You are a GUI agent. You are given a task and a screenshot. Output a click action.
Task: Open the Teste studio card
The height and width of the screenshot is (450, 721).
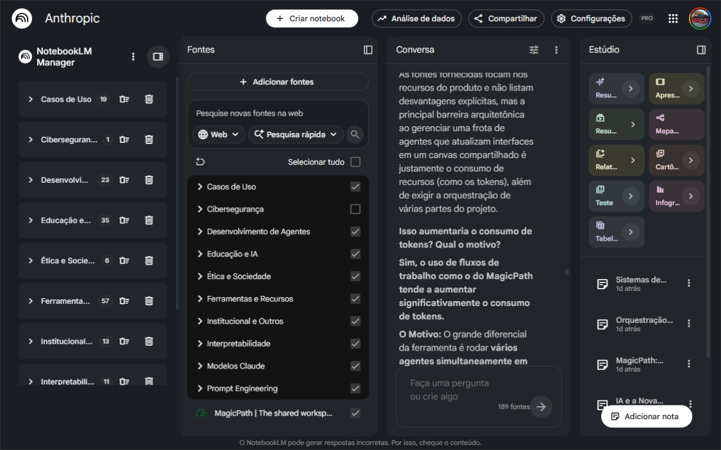coord(616,196)
